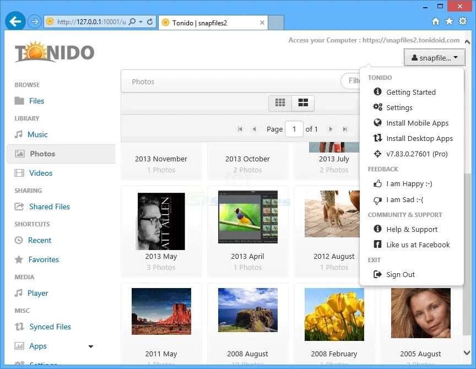This screenshot has width=476, height=369.
Task: Open the 2013 April bird photo album
Action: (248, 231)
